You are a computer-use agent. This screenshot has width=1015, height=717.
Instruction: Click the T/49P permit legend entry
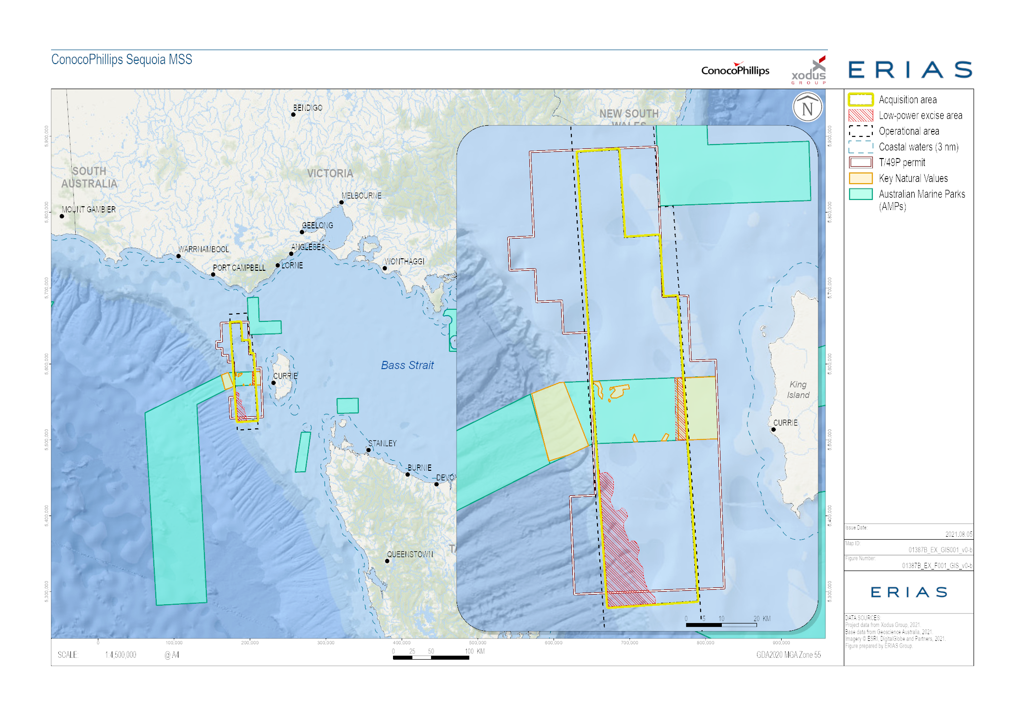point(902,162)
